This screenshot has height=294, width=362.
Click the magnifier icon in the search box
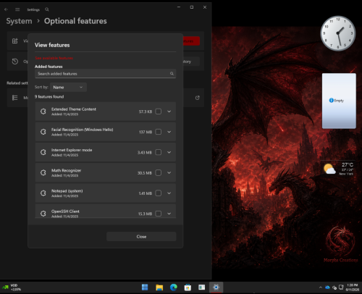(172, 73)
